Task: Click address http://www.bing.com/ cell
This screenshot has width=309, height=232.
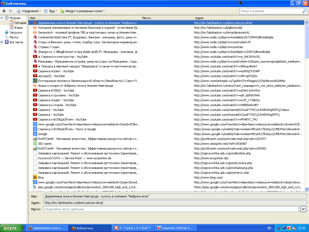Action: click(x=208, y=177)
